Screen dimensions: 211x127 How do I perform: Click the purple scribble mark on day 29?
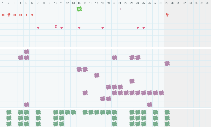point(167,64)
